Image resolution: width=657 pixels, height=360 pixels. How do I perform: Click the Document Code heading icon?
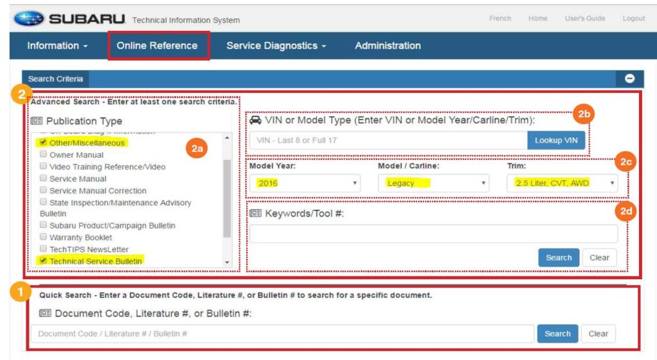pyautogui.click(x=45, y=313)
